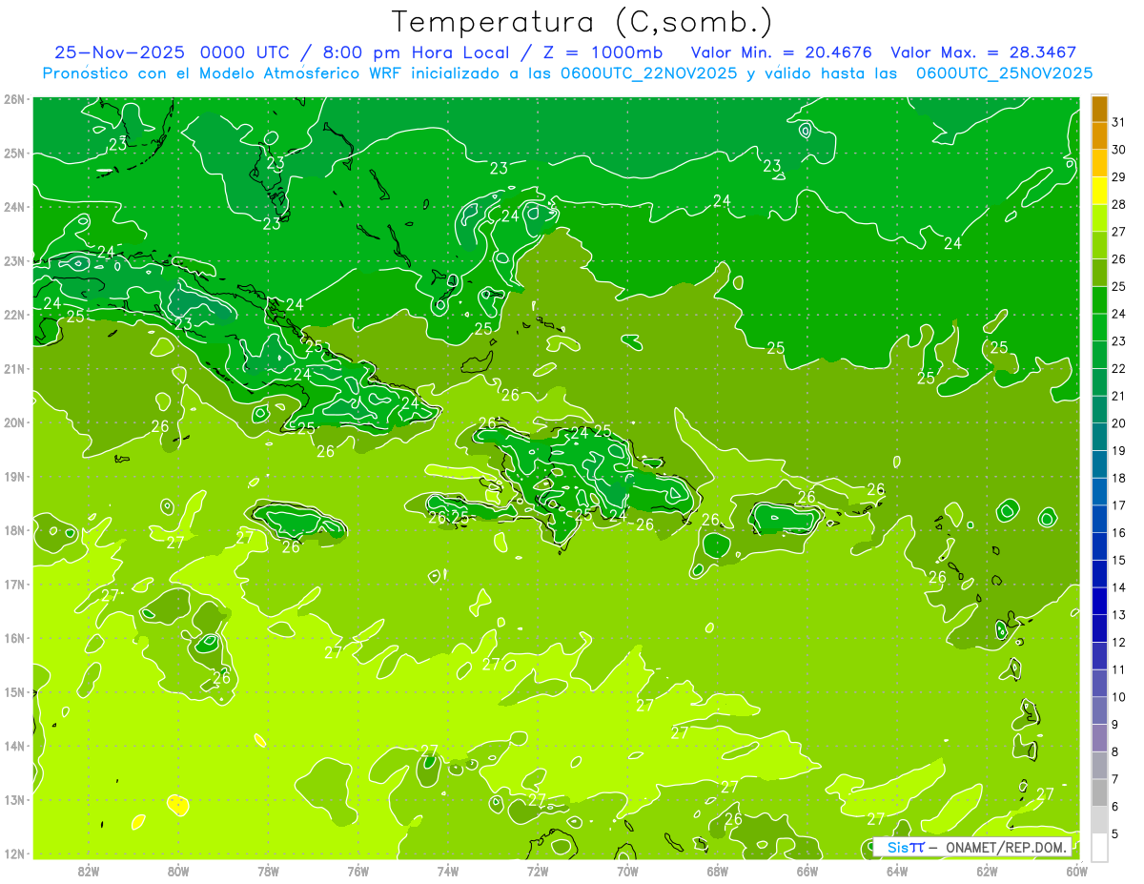Click the "14N" latitude label

point(13,746)
